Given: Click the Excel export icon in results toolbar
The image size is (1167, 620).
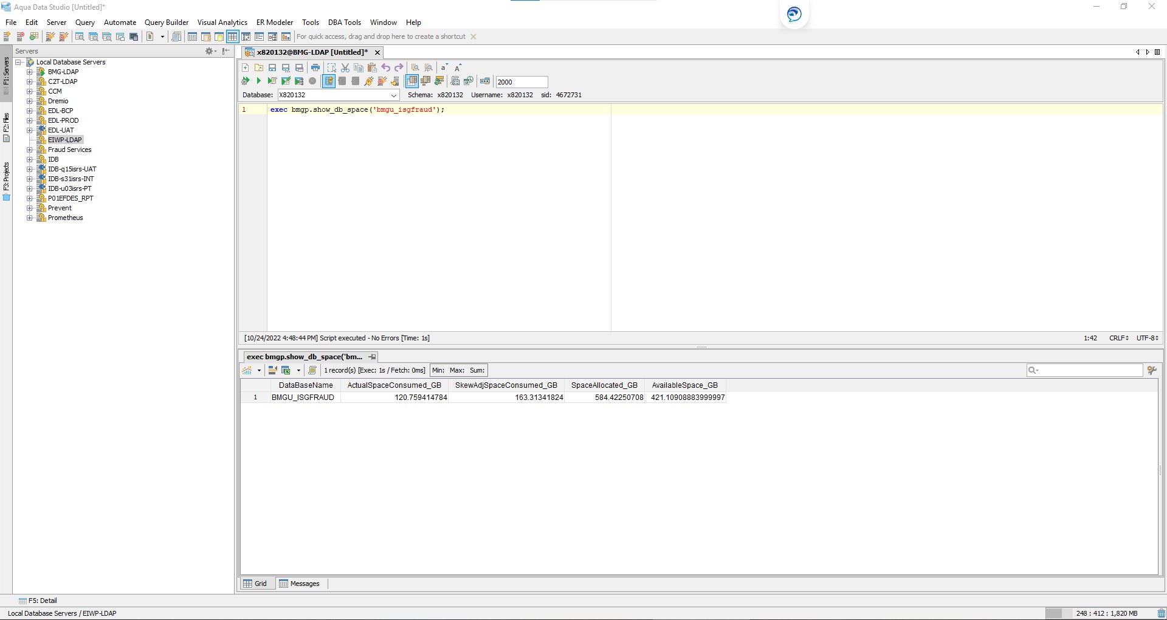Looking at the screenshot, I should (x=286, y=370).
